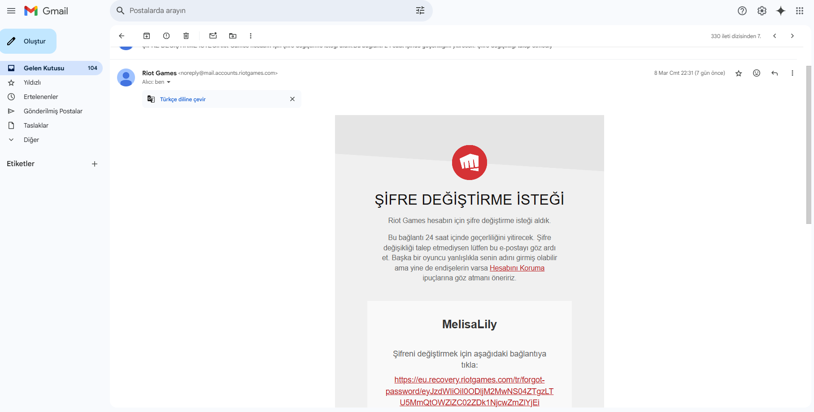Click the ŞİFRE DEĞİŞTİRME İSTEĞİ heading
Viewport: 814px width, 412px height.
point(470,199)
